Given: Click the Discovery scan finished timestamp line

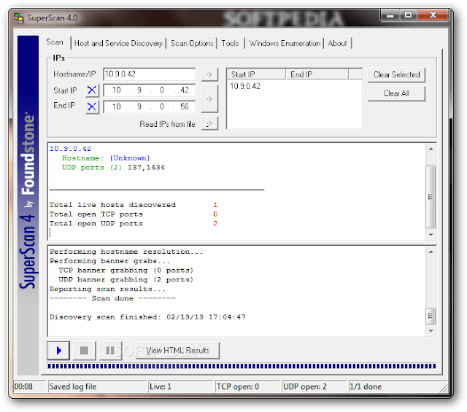Looking at the screenshot, I should [x=147, y=317].
